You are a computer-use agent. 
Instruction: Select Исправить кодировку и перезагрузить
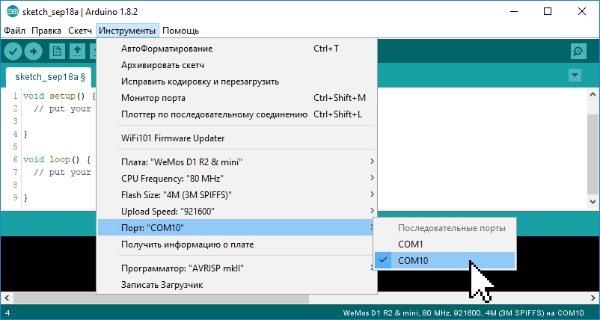(x=236, y=81)
